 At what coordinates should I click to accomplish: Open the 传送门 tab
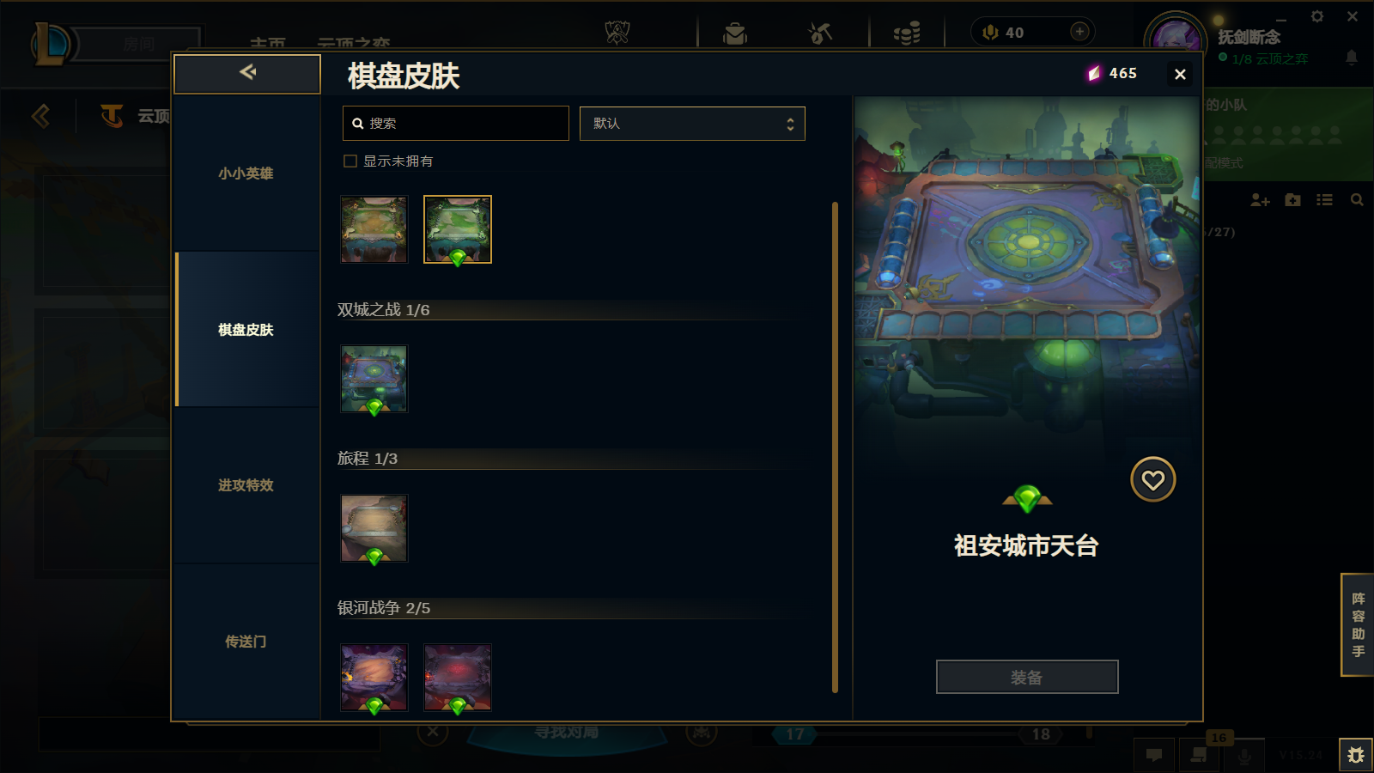tap(246, 642)
